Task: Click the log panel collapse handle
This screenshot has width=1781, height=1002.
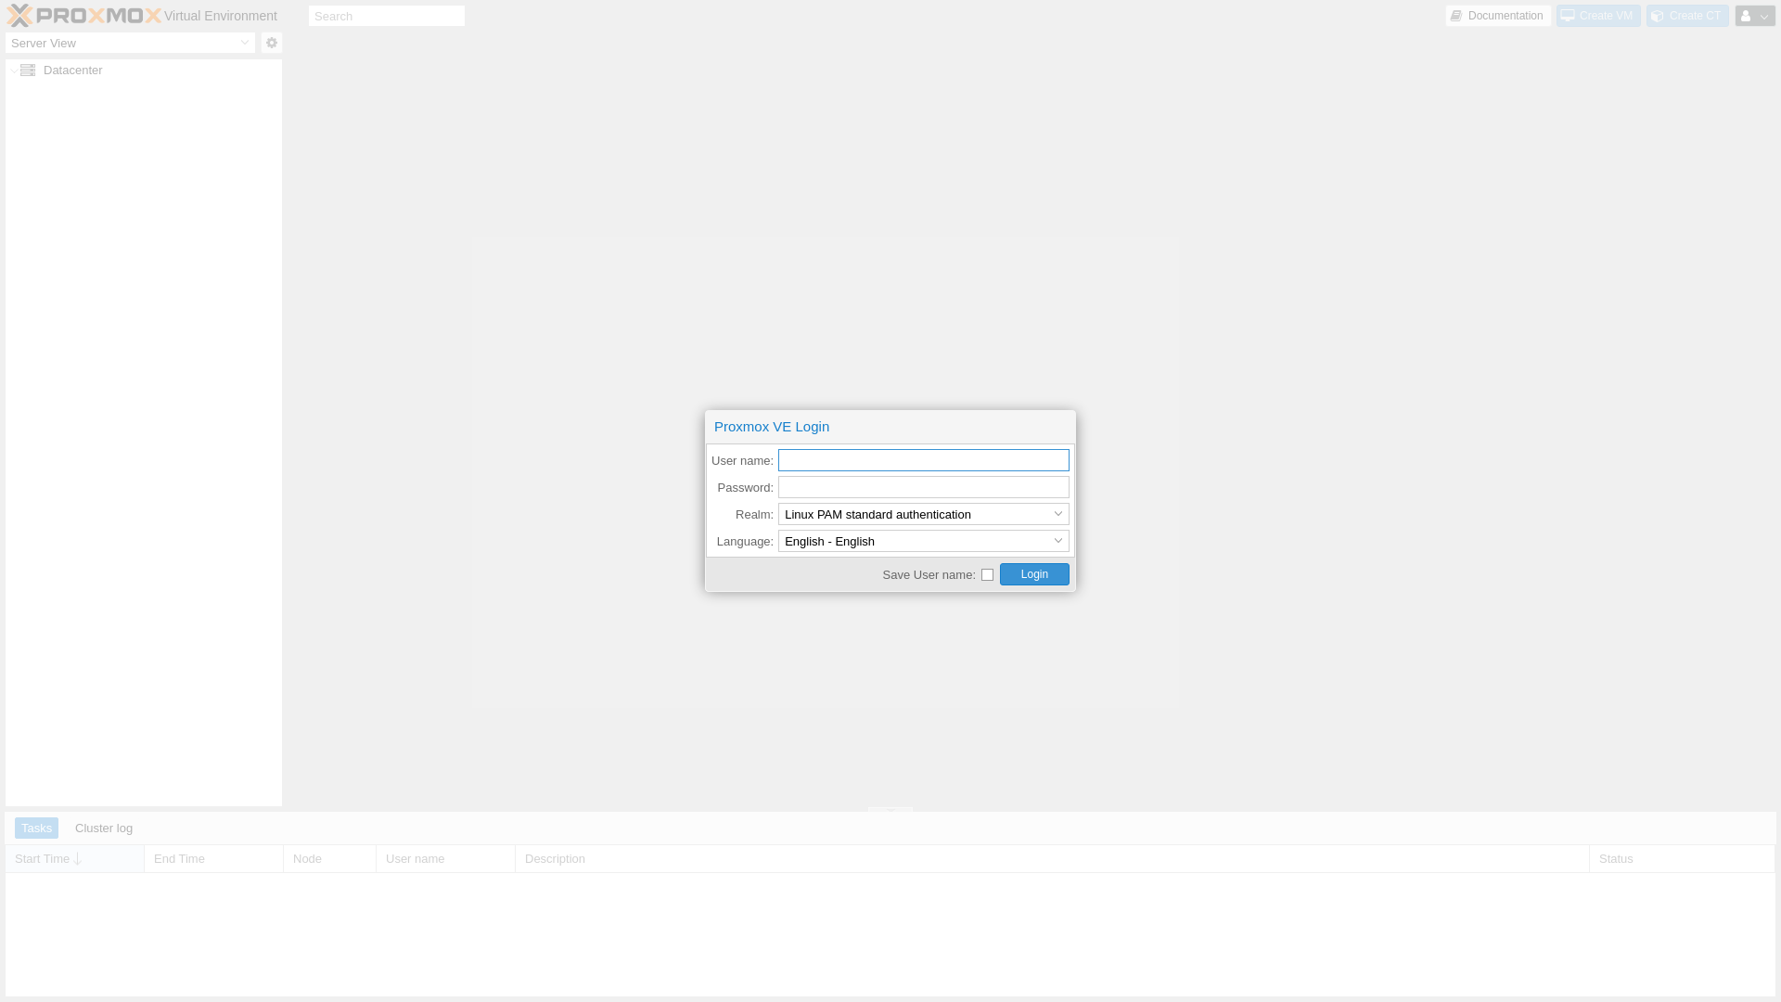Action: tap(890, 810)
